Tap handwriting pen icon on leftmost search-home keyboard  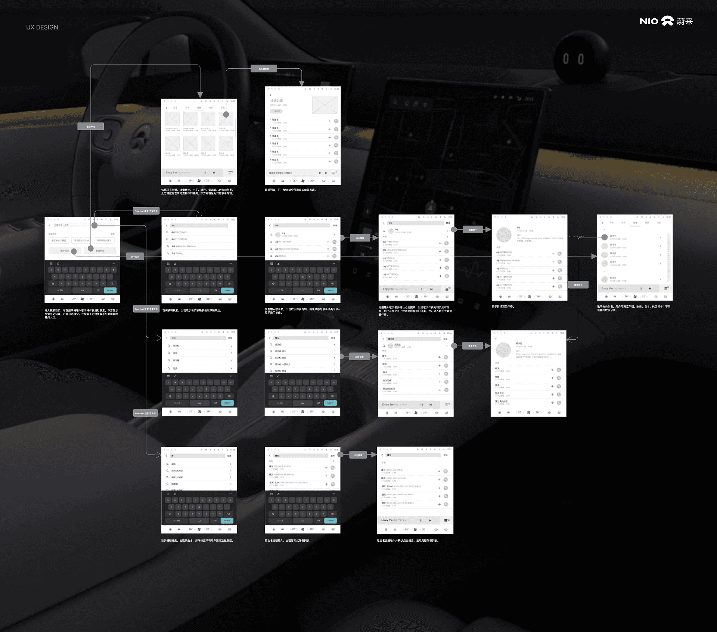coord(58,264)
